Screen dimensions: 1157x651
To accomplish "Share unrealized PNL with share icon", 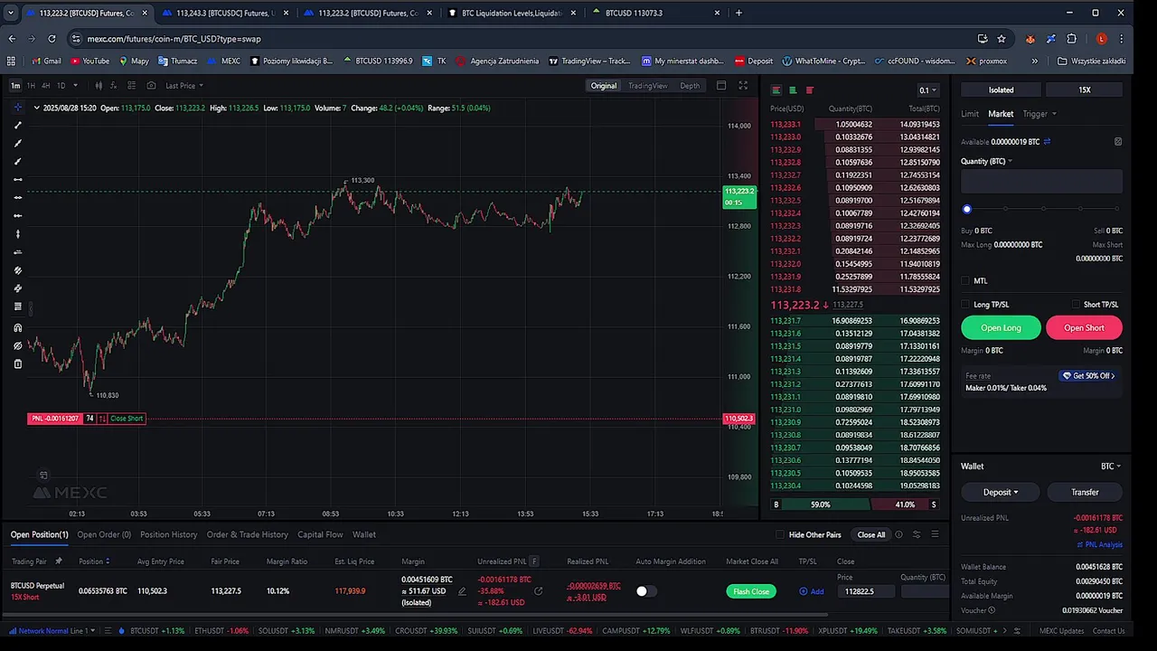I will click(539, 591).
